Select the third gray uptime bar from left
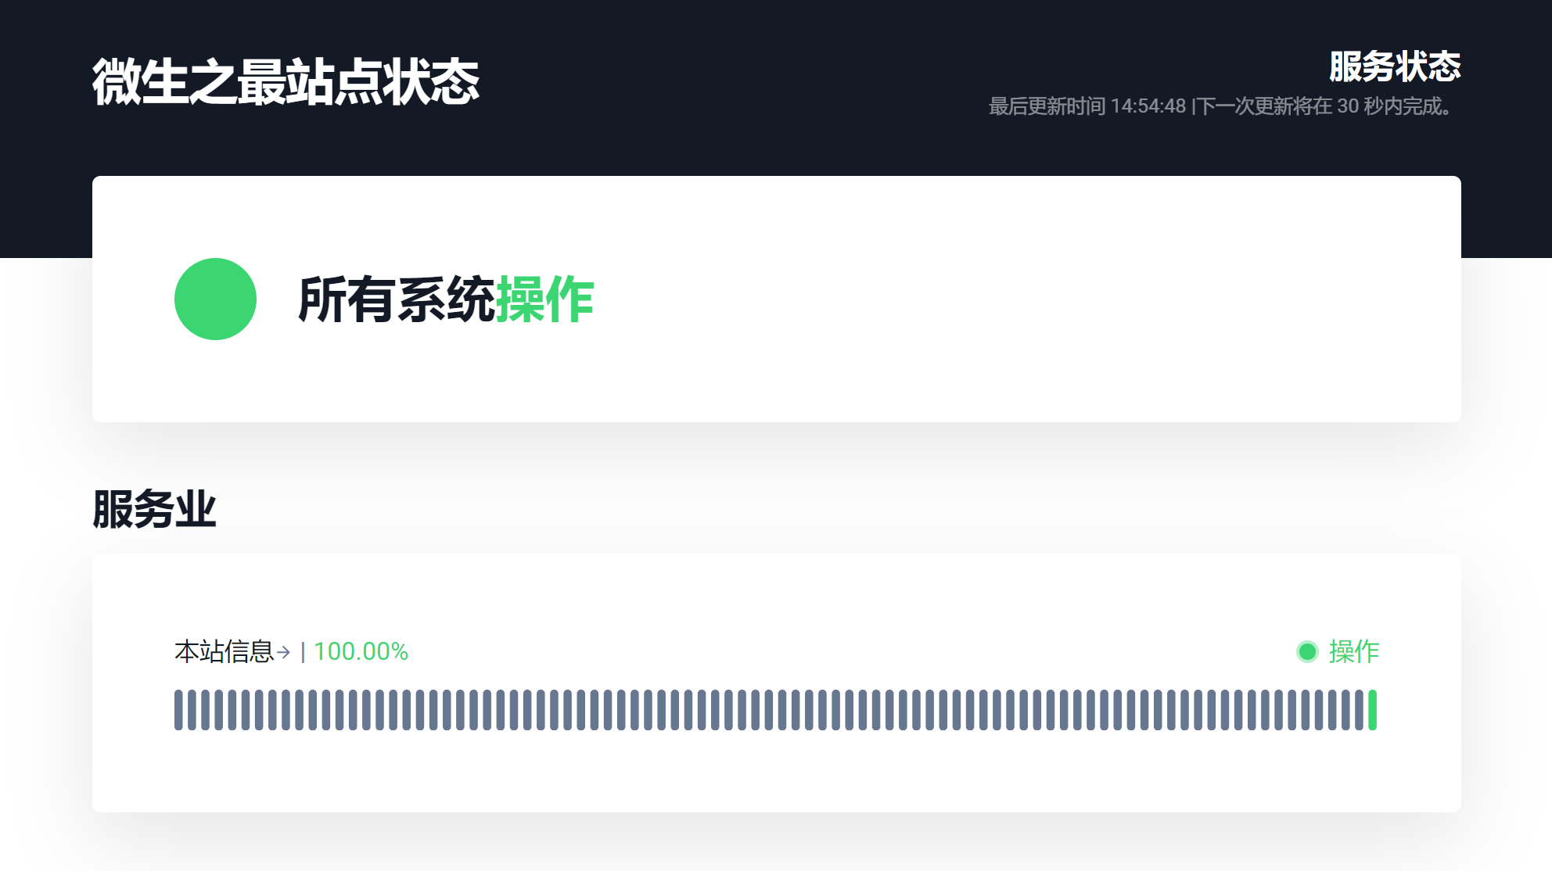The image size is (1552, 871). point(205,710)
